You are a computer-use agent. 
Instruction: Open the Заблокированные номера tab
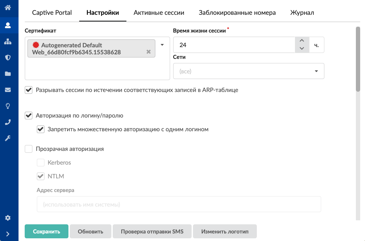click(x=237, y=13)
